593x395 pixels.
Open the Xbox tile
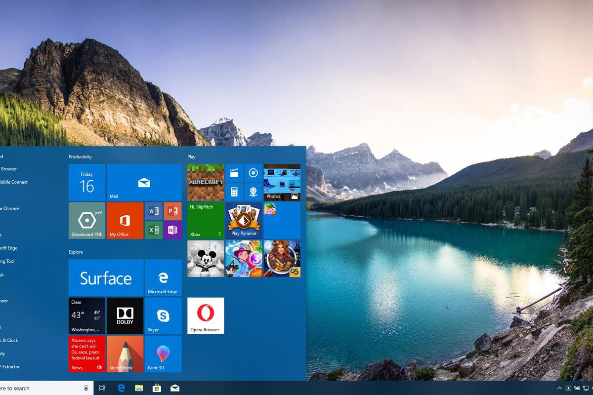(x=206, y=221)
